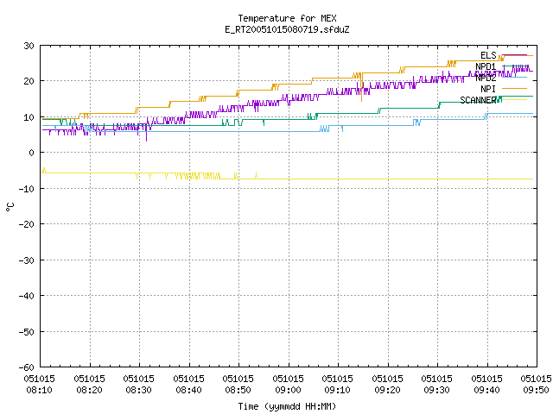Click the °C y-axis unit label
Screen dimensions: 553x414
coord(10,207)
